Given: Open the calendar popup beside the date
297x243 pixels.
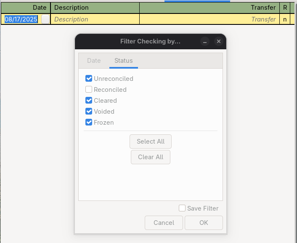Looking at the screenshot, I should [45, 19].
